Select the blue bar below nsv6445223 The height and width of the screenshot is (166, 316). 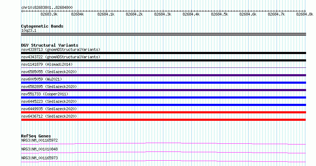tap(163, 105)
